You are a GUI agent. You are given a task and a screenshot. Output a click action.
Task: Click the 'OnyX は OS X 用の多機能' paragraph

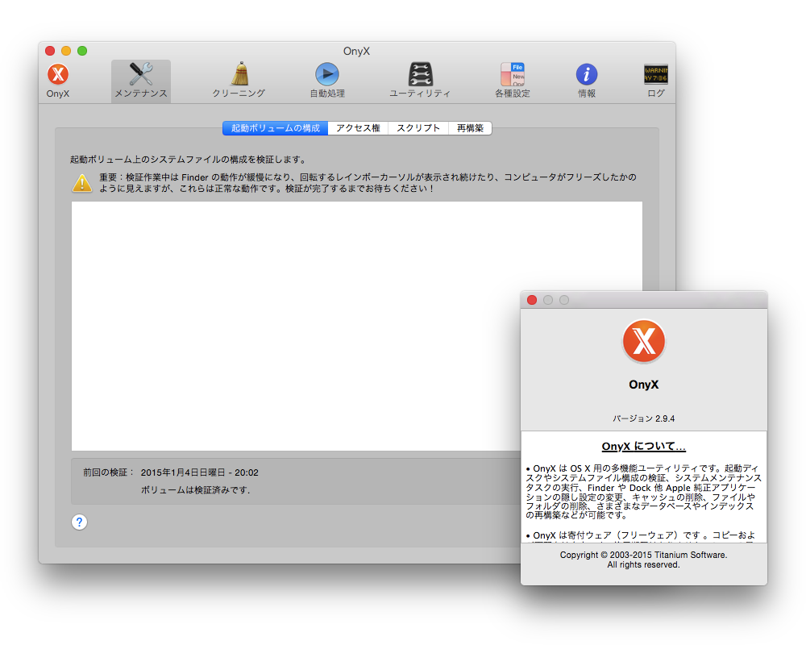pyautogui.click(x=643, y=492)
